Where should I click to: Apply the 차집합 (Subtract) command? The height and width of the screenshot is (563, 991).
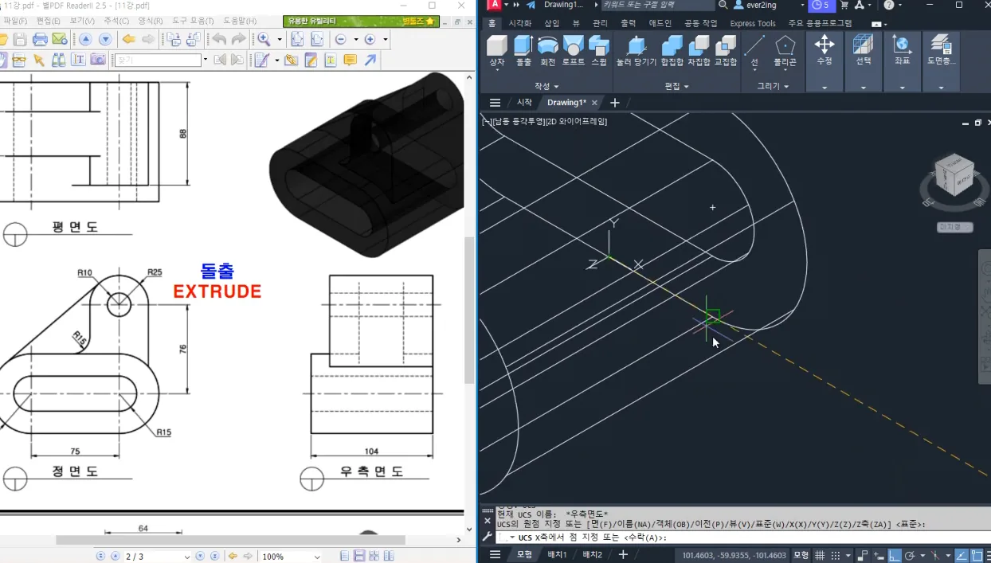(x=699, y=50)
